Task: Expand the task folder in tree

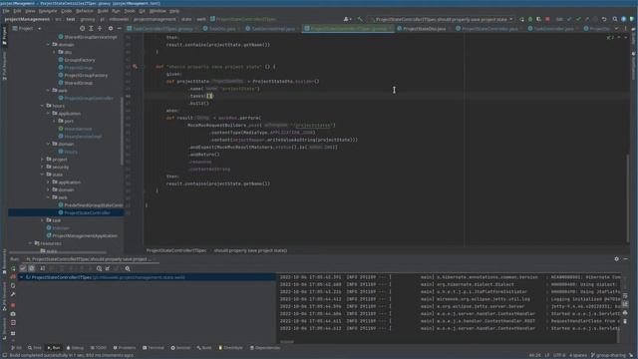Action: tap(42, 220)
